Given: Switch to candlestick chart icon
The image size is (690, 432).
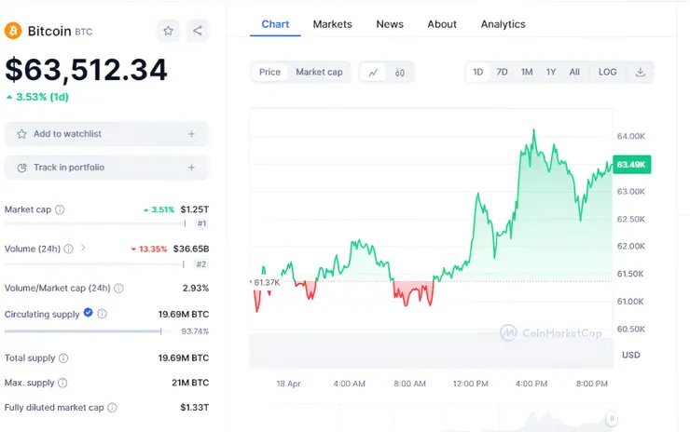Looking at the screenshot, I should (x=400, y=72).
